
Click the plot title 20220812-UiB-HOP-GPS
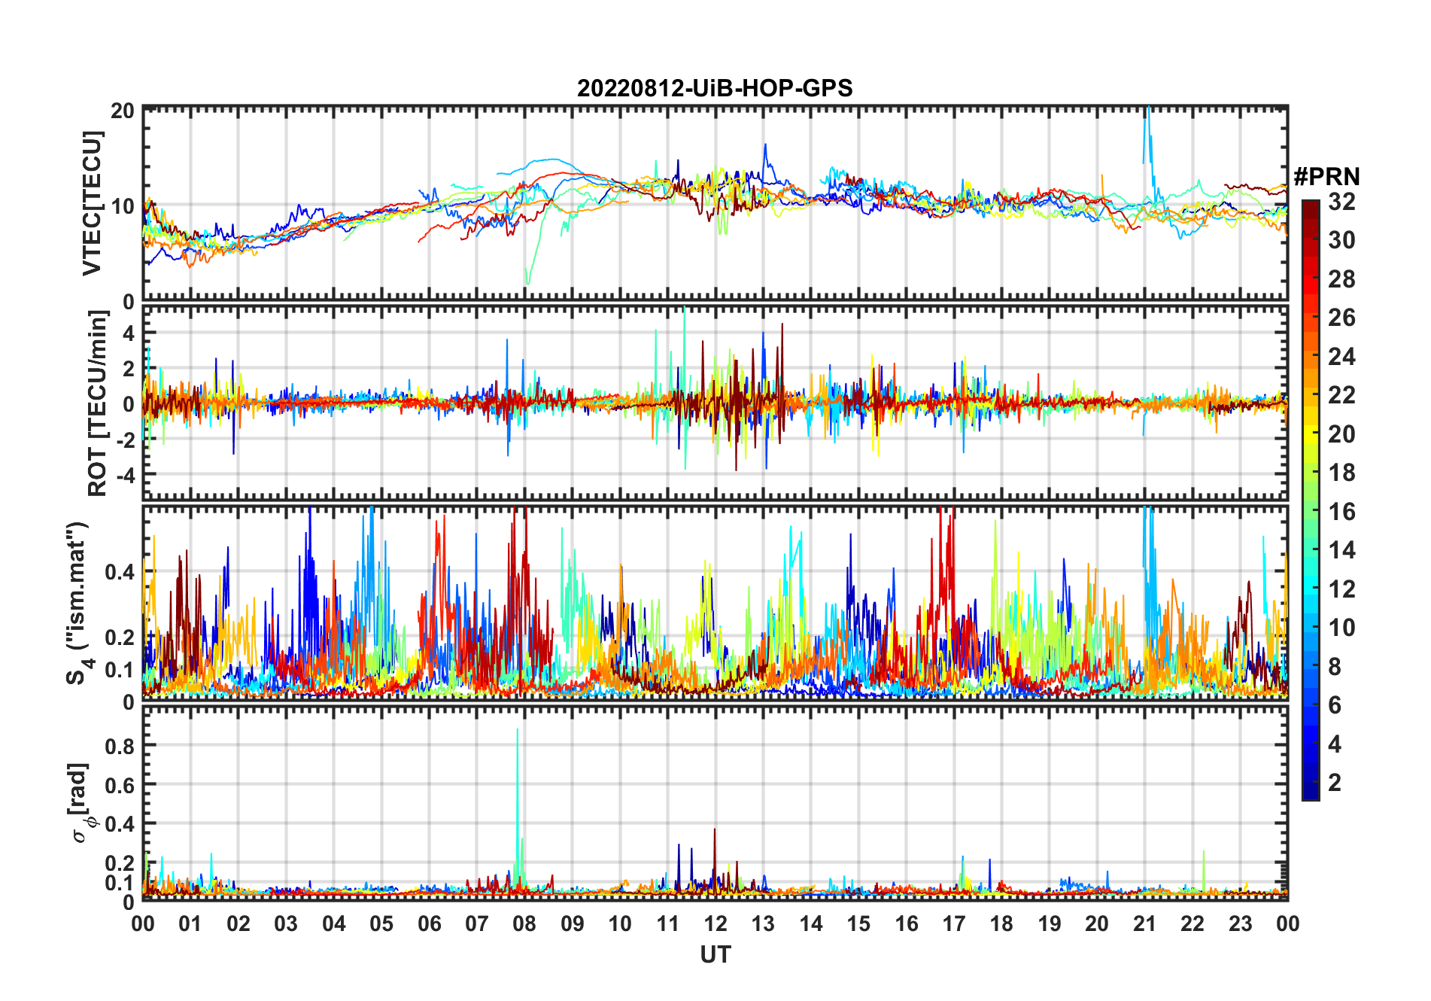tap(714, 89)
